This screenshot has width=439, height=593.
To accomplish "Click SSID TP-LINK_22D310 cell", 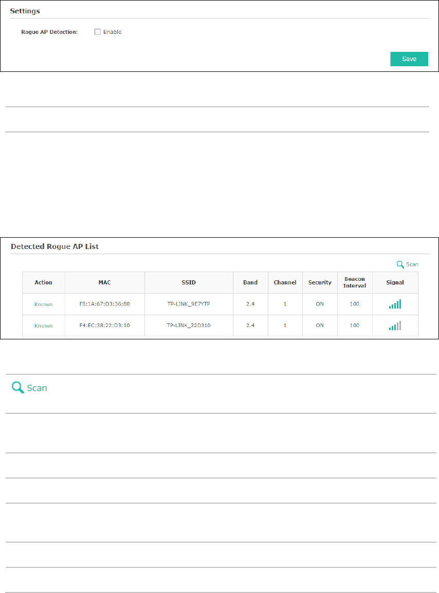I will [189, 325].
